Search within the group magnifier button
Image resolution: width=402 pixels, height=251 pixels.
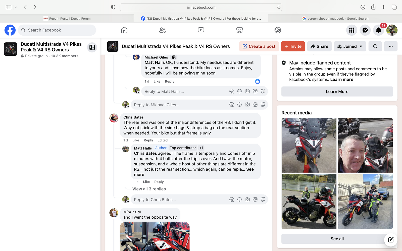pos(375,46)
